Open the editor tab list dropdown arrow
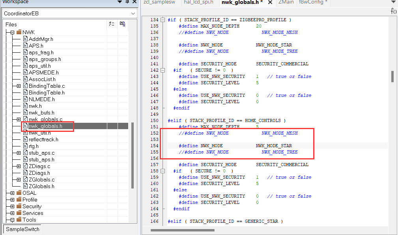This screenshot has width=398, height=235. (x=393, y=2)
